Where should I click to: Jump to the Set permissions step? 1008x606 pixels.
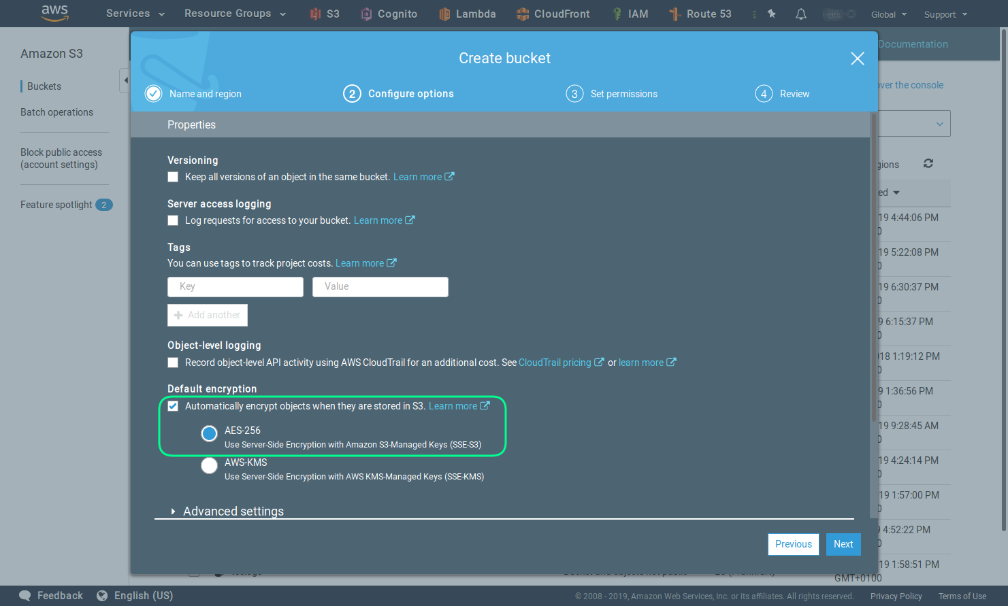click(x=611, y=93)
